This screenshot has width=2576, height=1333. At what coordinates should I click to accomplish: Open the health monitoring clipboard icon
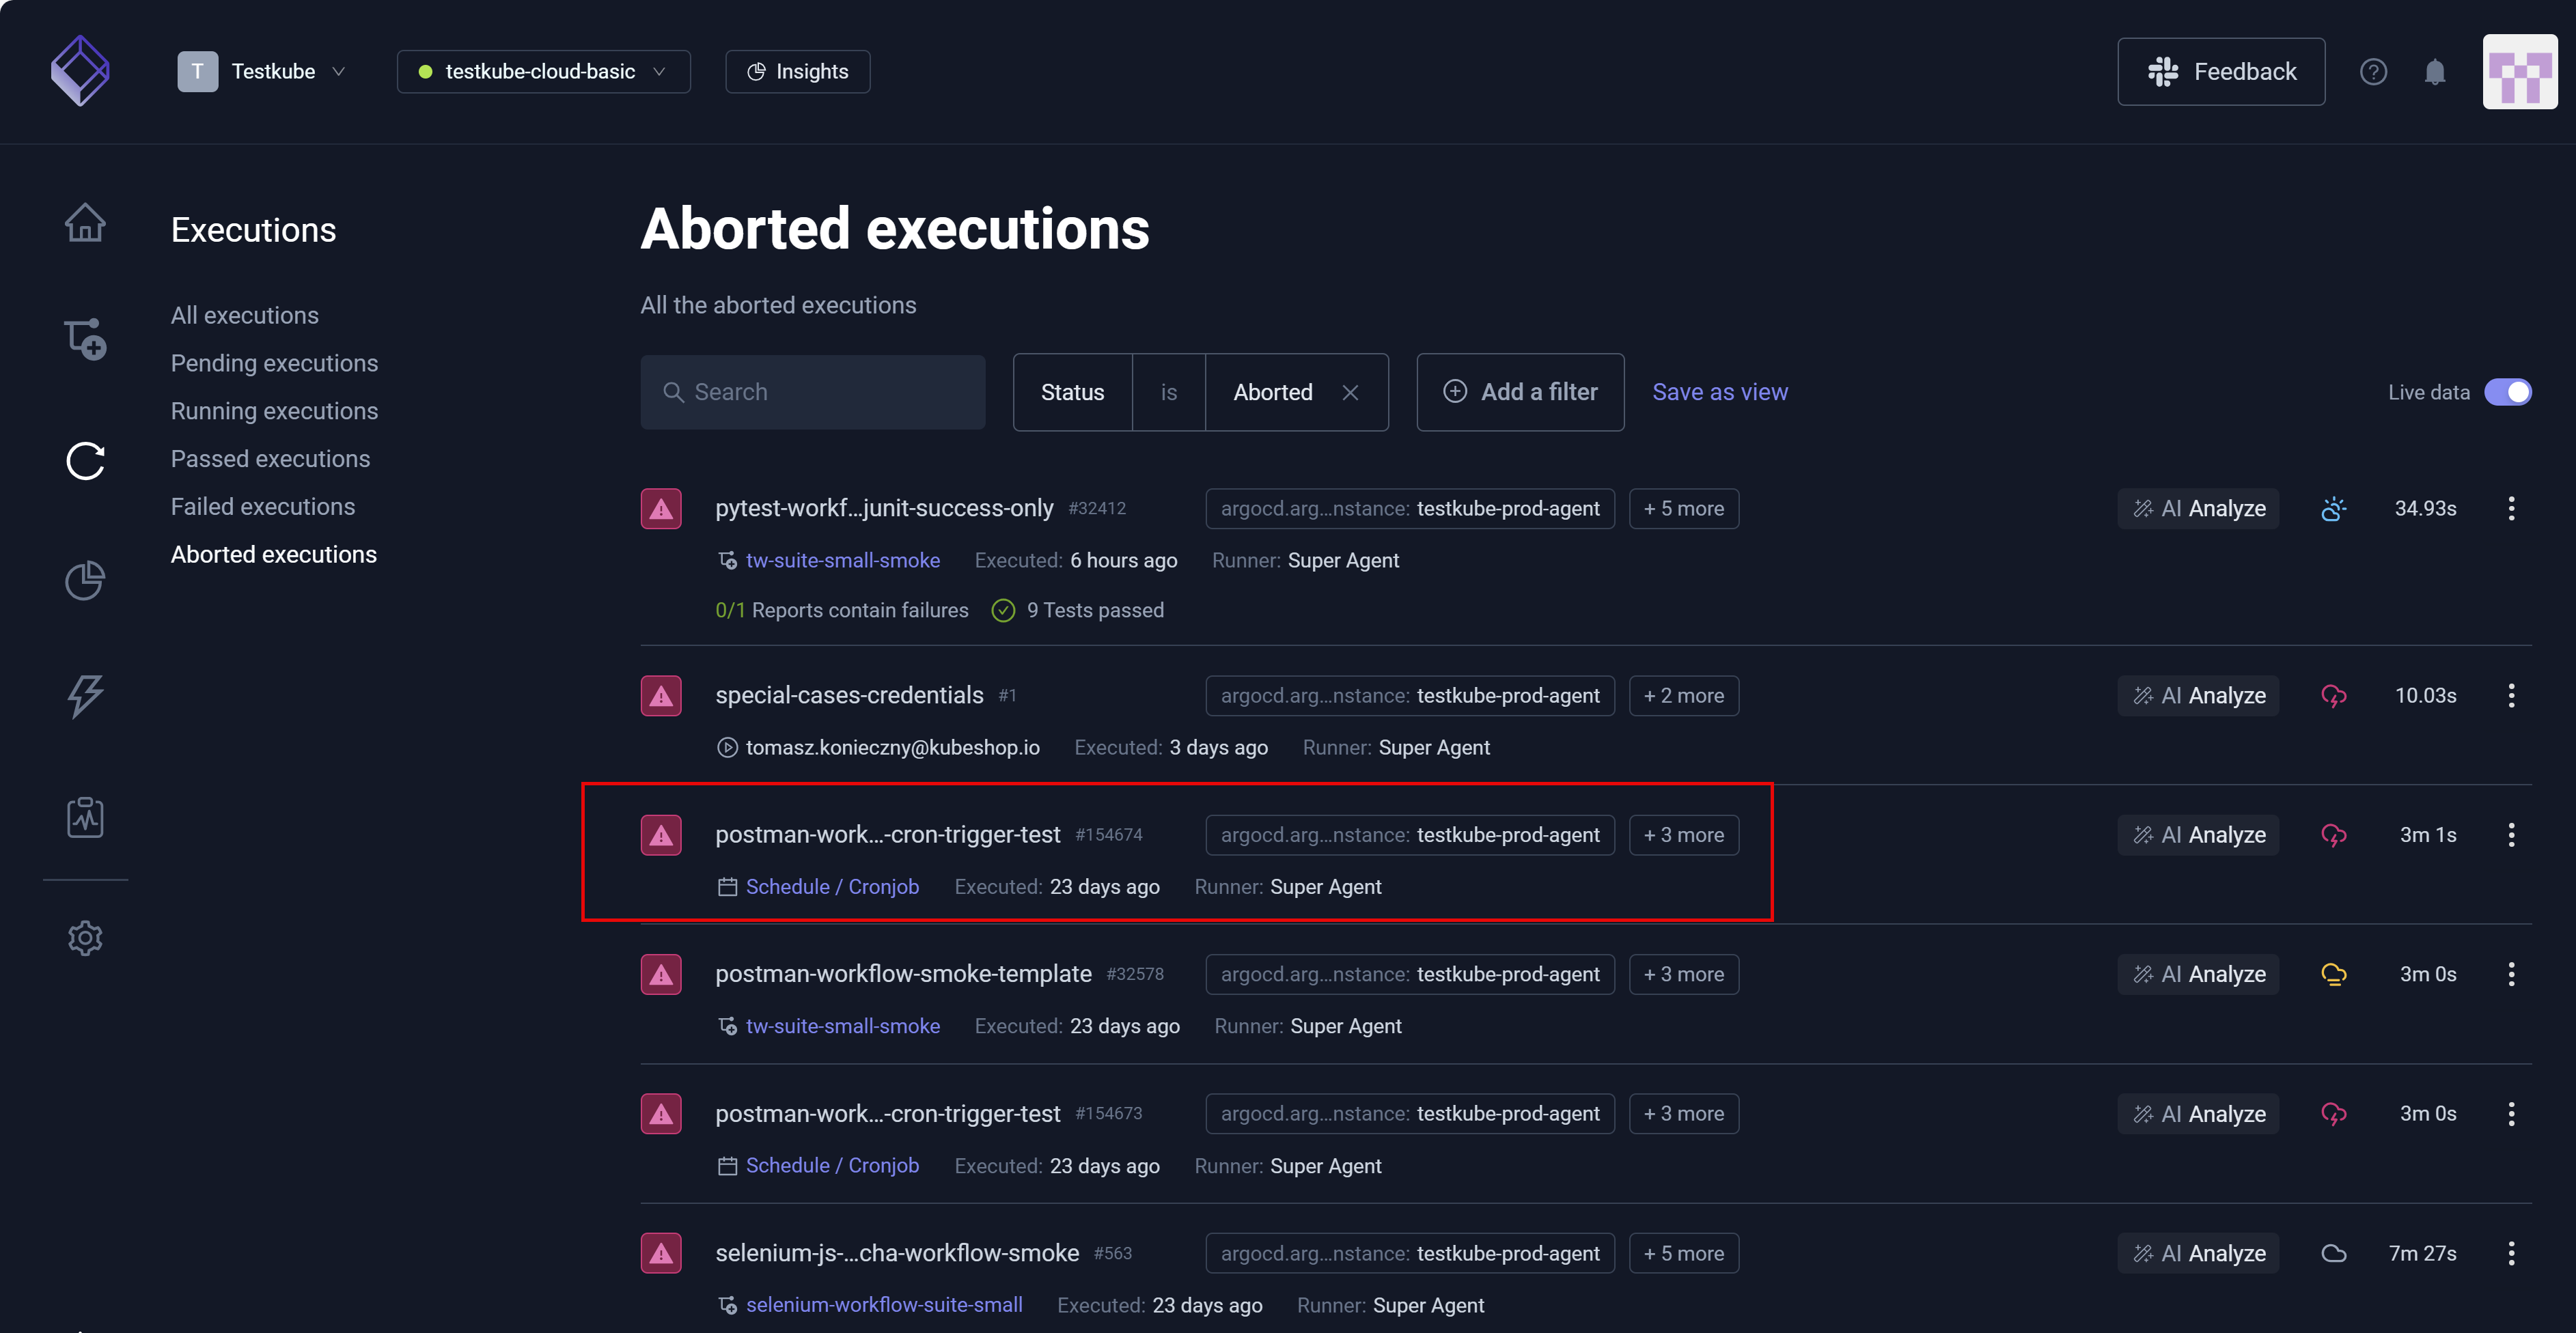(x=85, y=816)
